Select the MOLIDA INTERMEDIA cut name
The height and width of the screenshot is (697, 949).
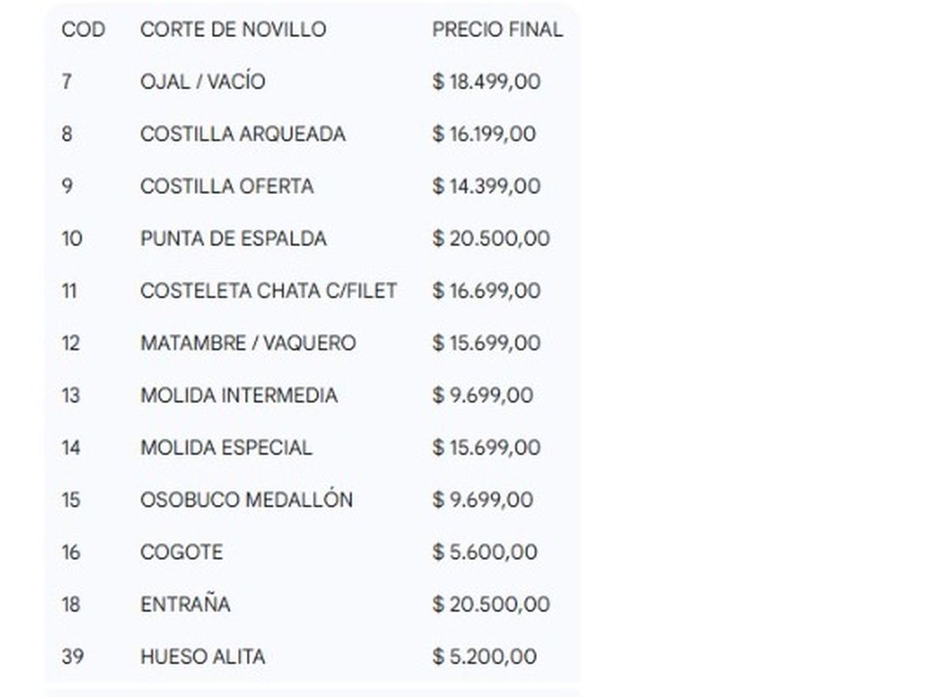point(239,396)
